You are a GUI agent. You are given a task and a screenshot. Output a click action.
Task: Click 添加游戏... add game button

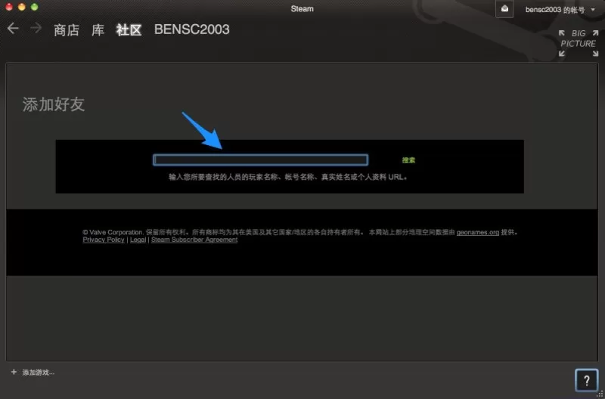(39, 373)
